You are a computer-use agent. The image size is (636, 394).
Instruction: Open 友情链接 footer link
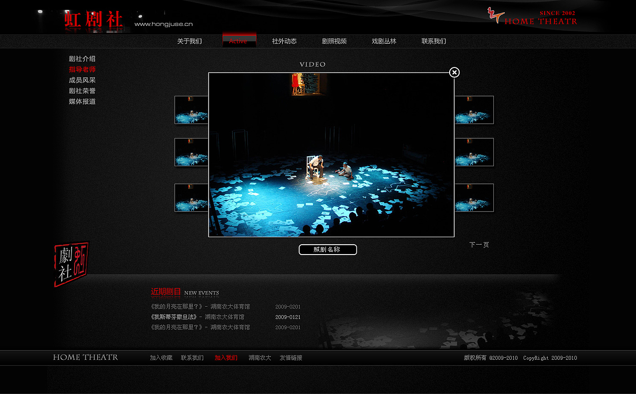pos(291,358)
